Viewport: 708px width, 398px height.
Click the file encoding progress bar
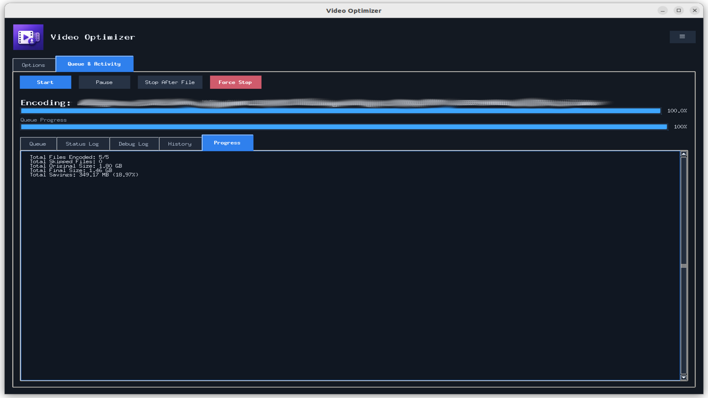[341, 111]
